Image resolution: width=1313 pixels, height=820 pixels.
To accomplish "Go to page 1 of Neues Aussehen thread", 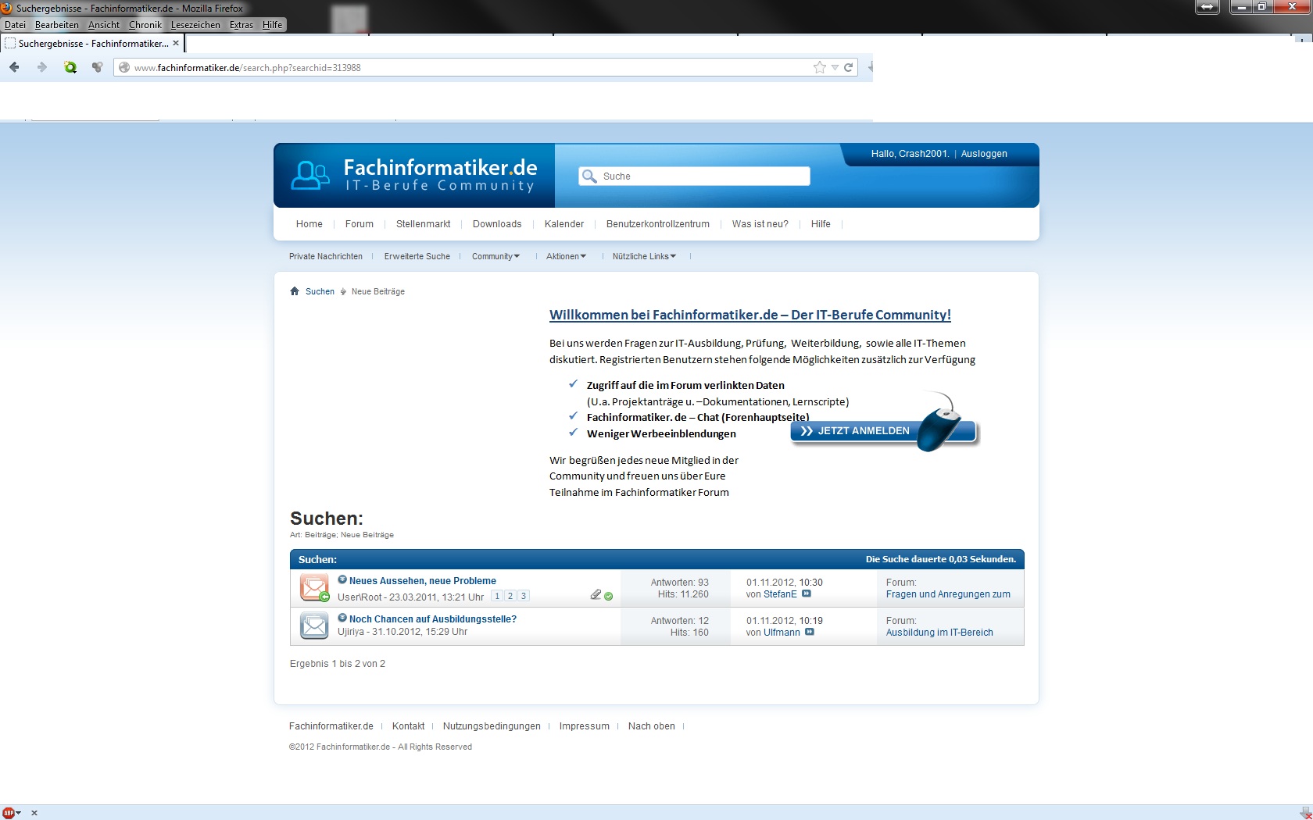I will 497,596.
